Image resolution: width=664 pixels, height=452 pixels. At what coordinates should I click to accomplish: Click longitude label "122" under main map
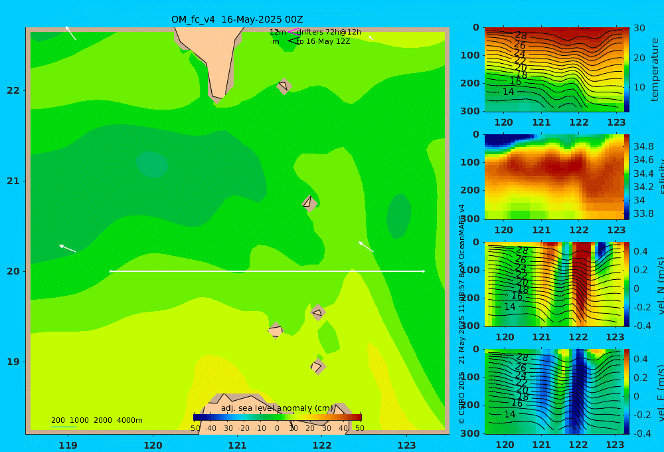(322, 445)
